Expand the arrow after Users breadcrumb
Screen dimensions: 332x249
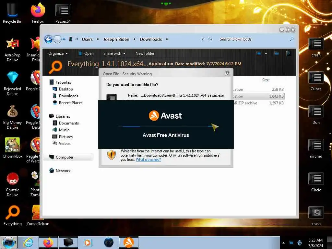(98, 39)
